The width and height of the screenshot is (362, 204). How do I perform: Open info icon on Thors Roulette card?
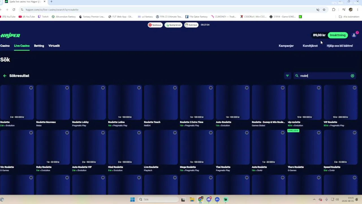pyautogui.click(x=318, y=133)
